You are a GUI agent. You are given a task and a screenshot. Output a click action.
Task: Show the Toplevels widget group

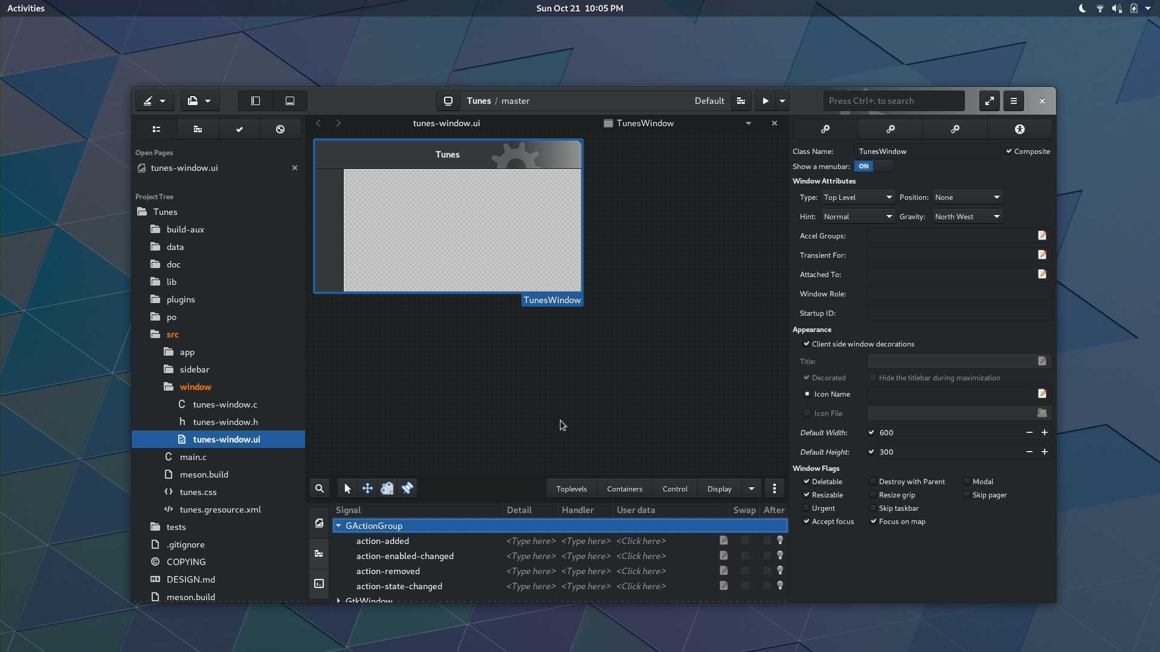(x=571, y=488)
